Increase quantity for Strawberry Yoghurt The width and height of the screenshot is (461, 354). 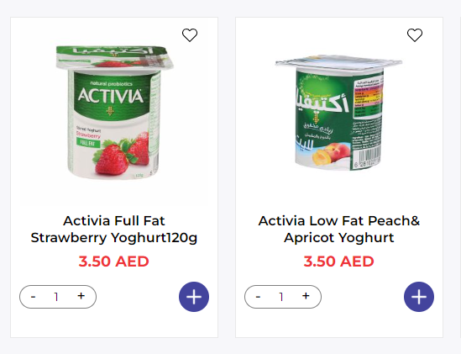81,296
